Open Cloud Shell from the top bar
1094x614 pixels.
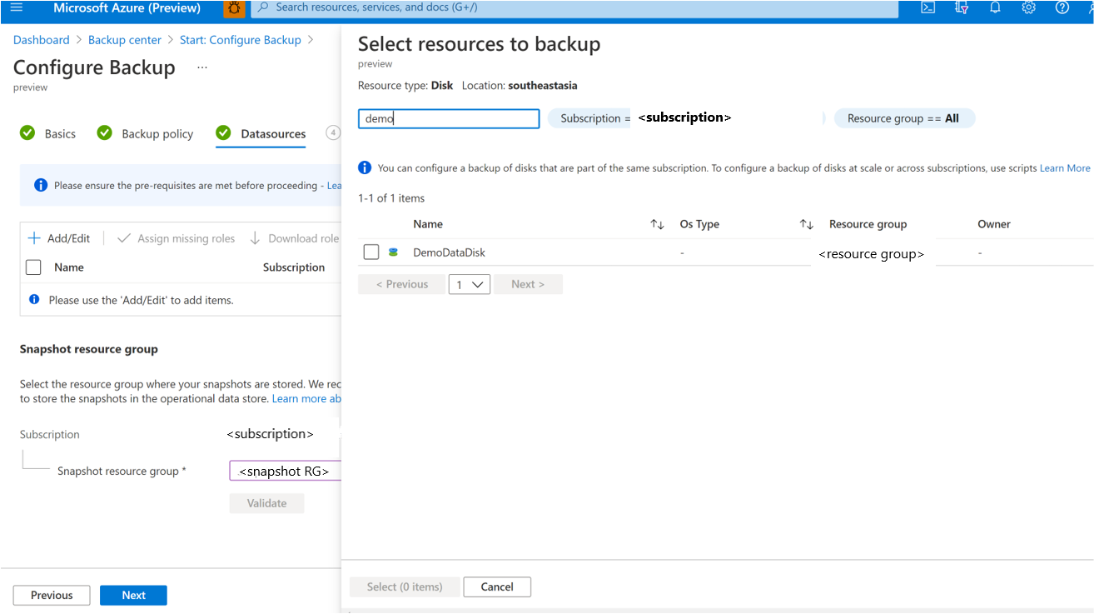click(x=928, y=7)
